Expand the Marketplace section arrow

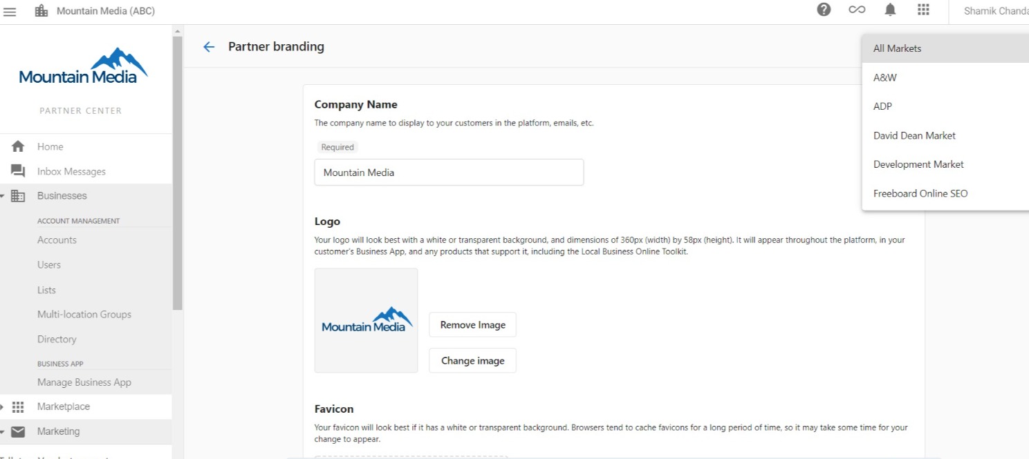tap(3, 407)
